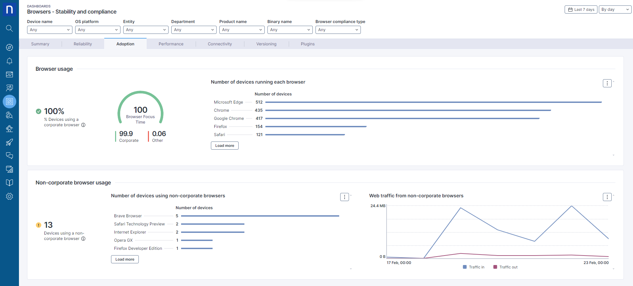Click the Browser Focus Time gauge
The width and height of the screenshot is (633, 286).
[x=140, y=108]
